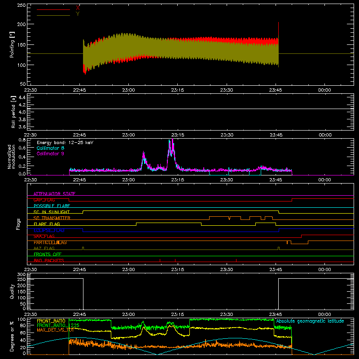Click the 3.8 tick on Roll period axis
The height and width of the screenshot is (359, 359).
tap(22, 119)
